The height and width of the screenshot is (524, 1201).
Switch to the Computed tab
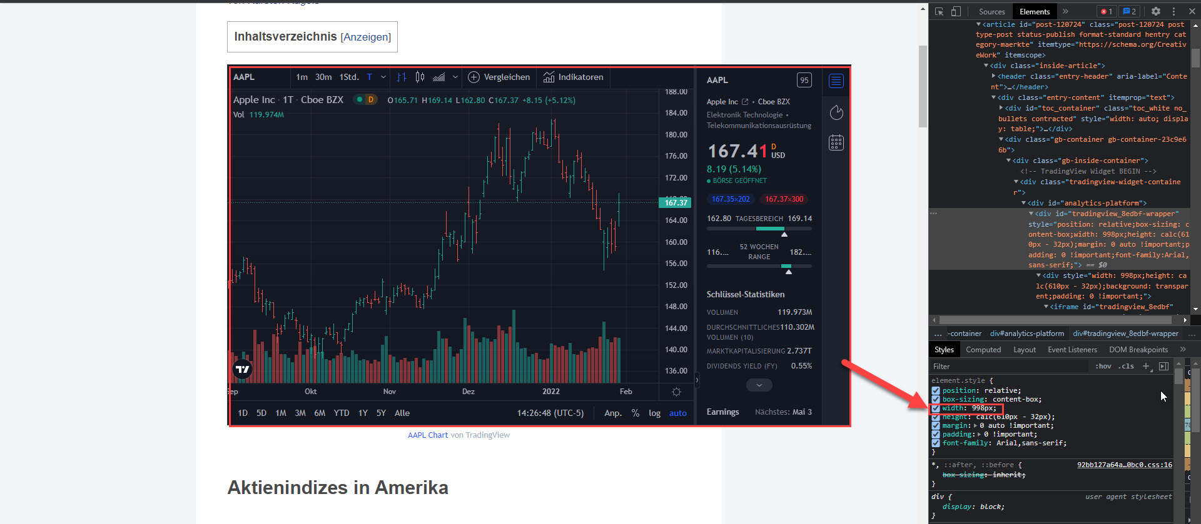tap(983, 350)
